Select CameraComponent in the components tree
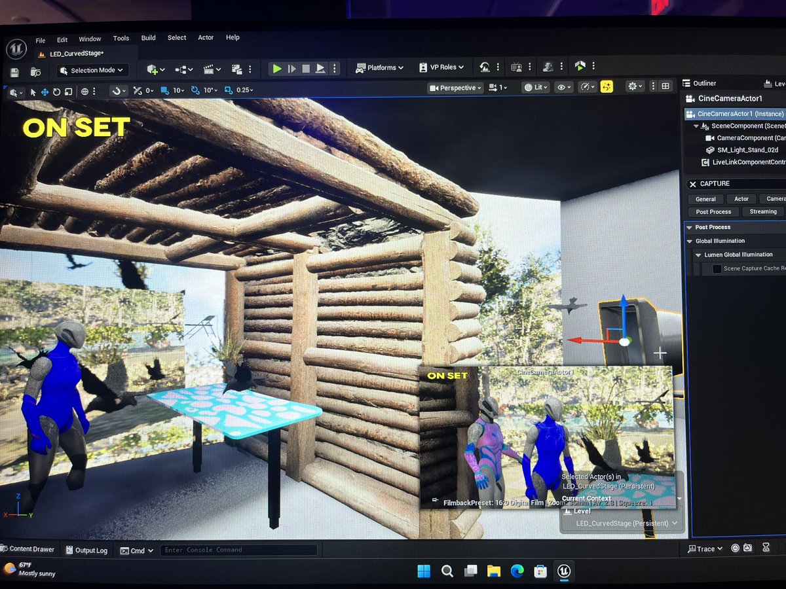The width and height of the screenshot is (786, 589). pyautogui.click(x=747, y=138)
